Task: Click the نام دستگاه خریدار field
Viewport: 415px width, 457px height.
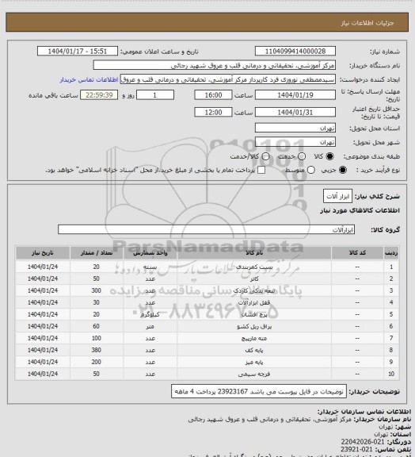Action: pos(214,65)
